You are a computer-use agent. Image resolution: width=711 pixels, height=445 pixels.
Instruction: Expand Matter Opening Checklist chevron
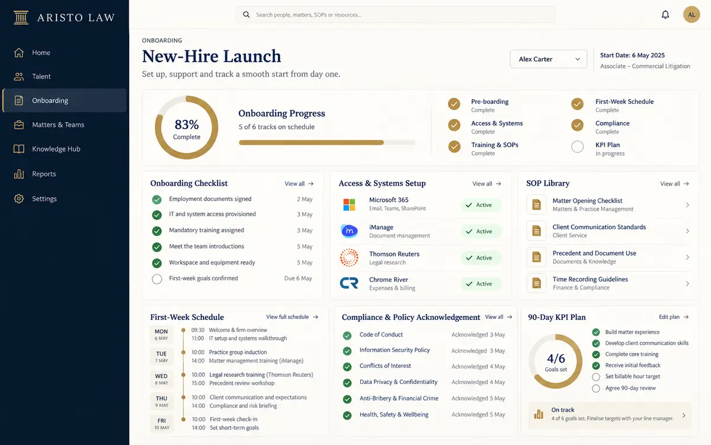point(687,205)
